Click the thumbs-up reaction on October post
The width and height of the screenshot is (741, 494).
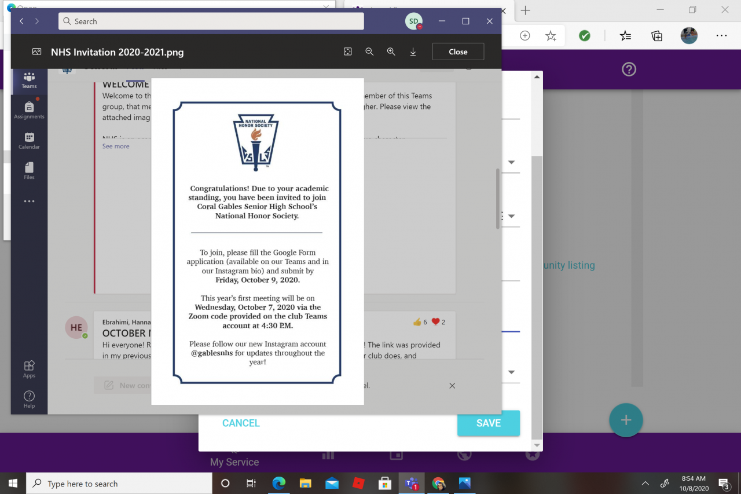[x=417, y=322]
